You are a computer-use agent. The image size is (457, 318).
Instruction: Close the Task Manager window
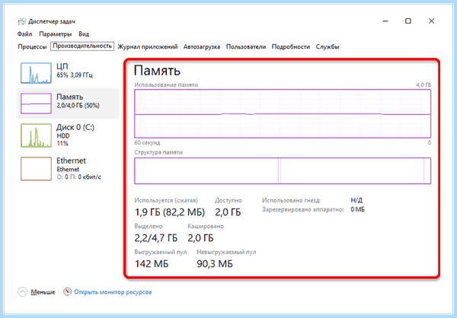click(431, 21)
